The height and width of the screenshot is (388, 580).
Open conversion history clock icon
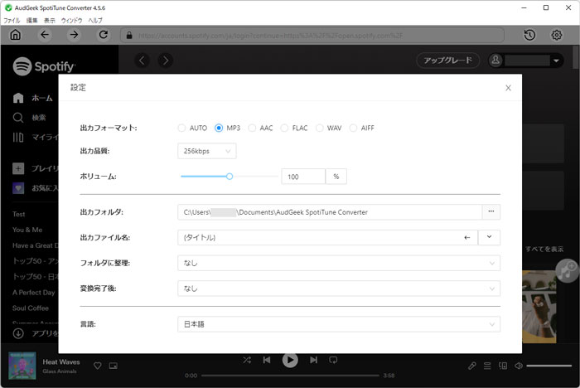(x=529, y=35)
